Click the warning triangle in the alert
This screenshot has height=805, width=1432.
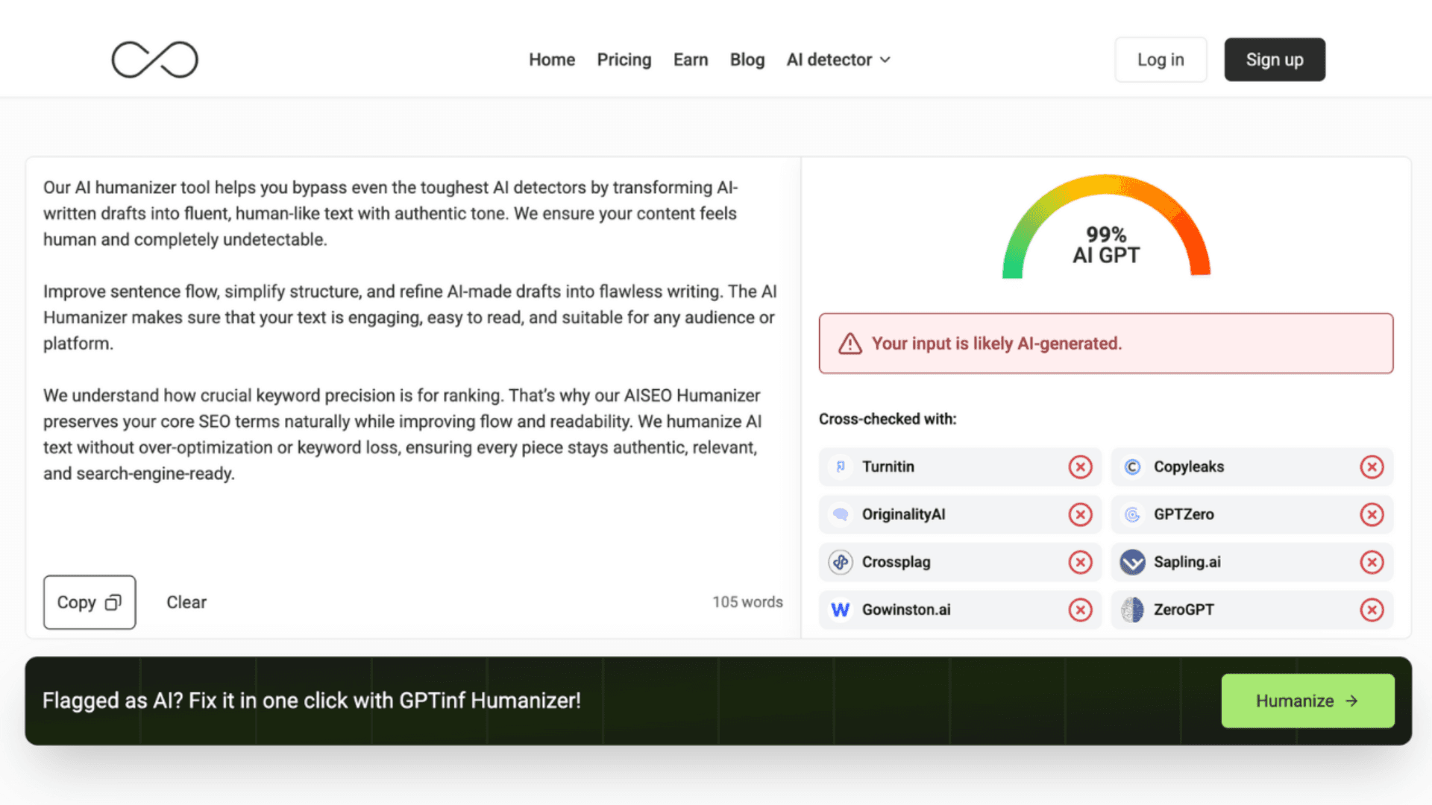(850, 344)
